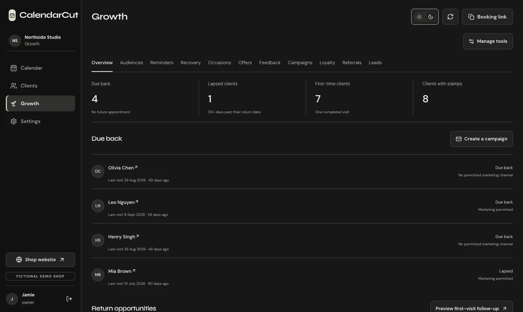Open the Leads tab

click(x=375, y=63)
